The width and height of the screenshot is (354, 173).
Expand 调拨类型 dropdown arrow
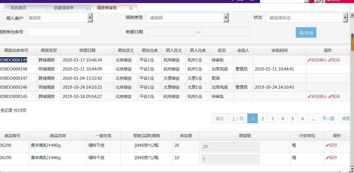coord(226,18)
